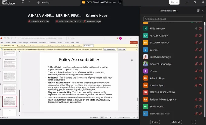Switch to Slide Sorter view icon
The image size is (206, 125).
point(106,117)
